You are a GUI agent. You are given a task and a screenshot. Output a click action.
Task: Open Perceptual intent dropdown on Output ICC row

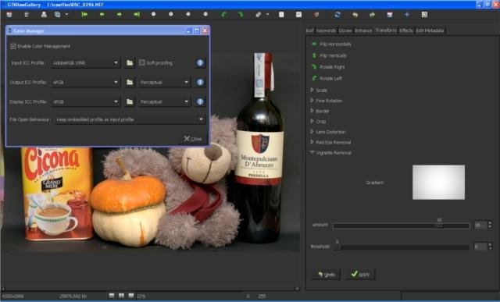165,82
